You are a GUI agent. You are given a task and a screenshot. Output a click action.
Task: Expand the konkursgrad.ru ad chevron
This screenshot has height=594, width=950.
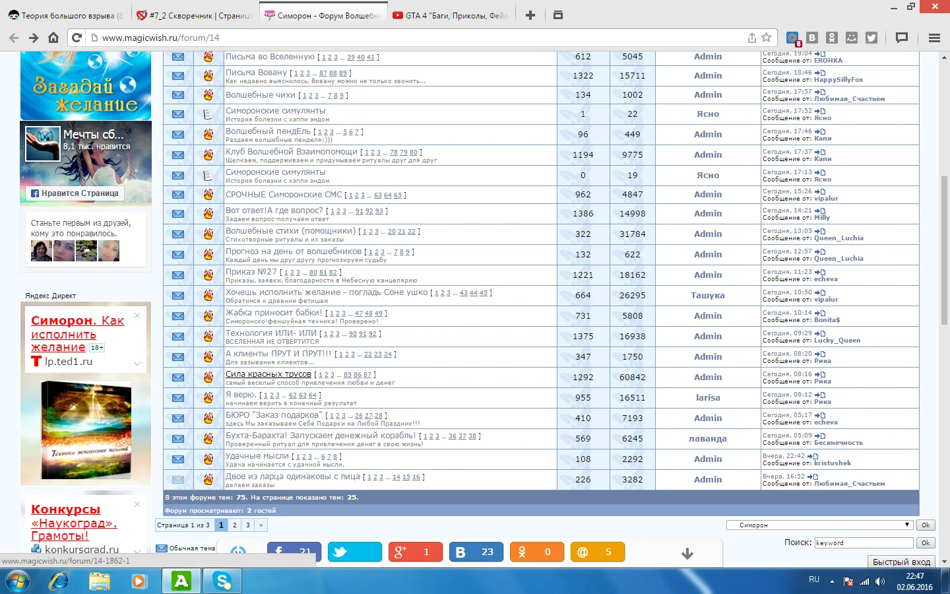tap(137, 551)
